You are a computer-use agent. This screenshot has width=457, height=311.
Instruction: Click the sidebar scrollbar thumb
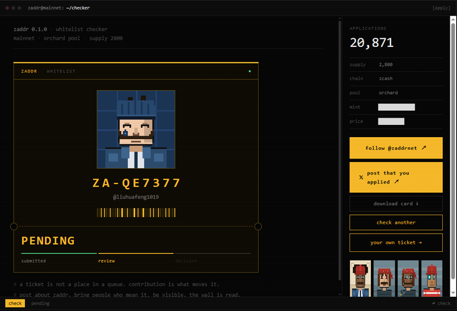(453, 151)
